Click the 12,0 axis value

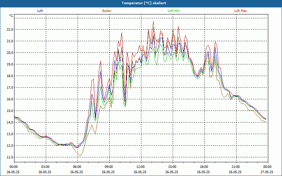pyautogui.click(x=10, y=146)
